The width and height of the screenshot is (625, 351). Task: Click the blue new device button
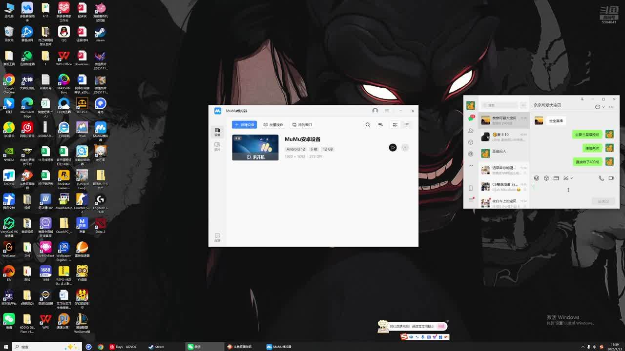[x=244, y=125]
